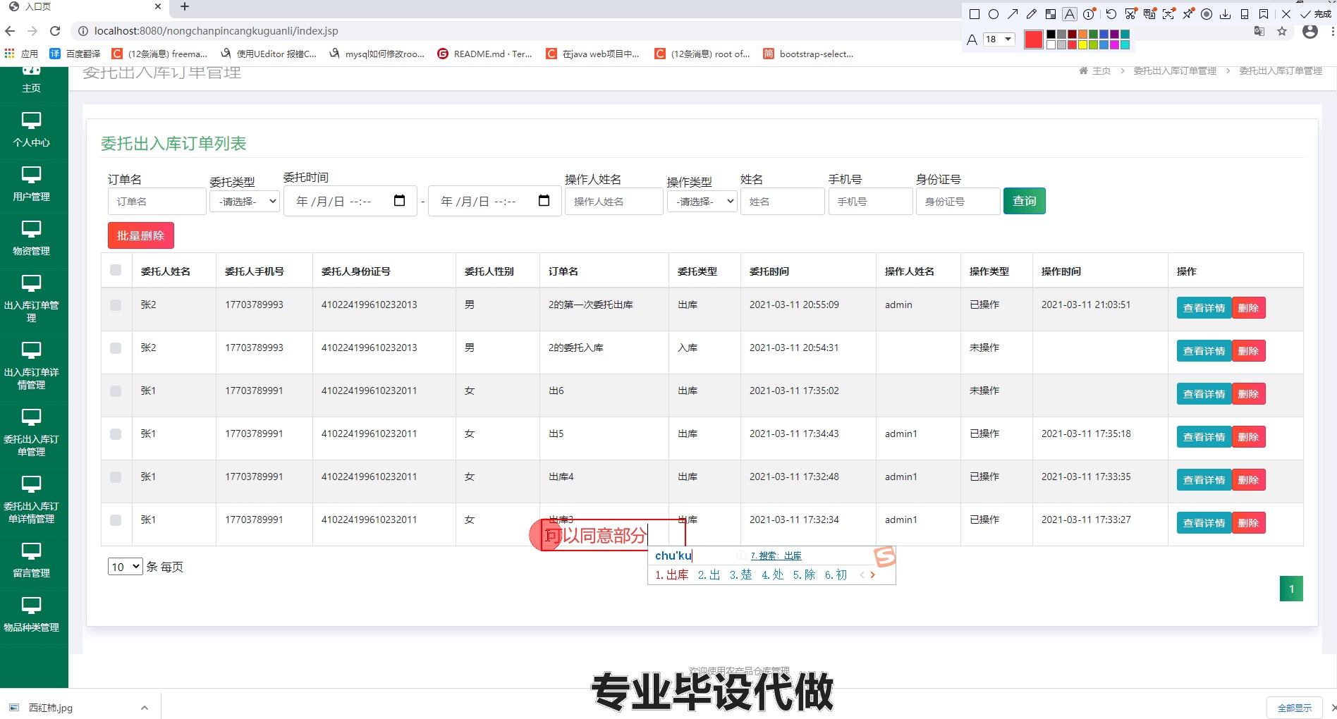
Task: Open 留言管理 in the sidebar
Action: [x=31, y=560]
